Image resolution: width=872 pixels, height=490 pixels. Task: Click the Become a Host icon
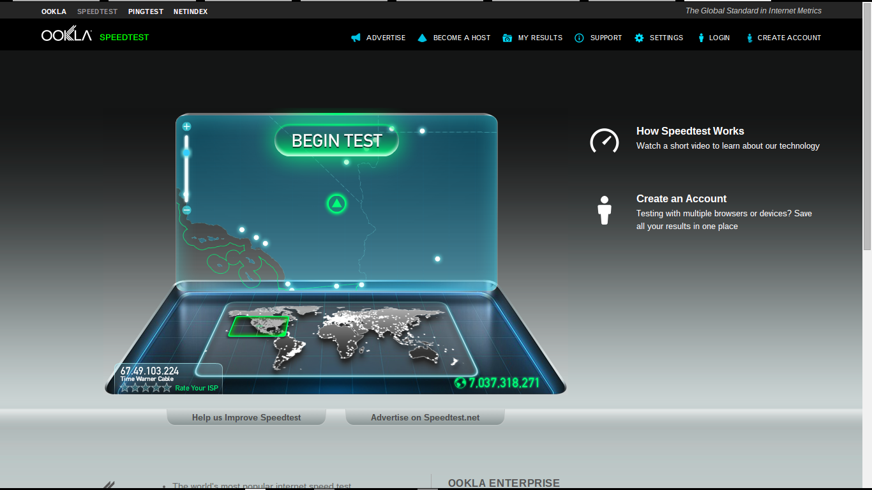(x=422, y=38)
